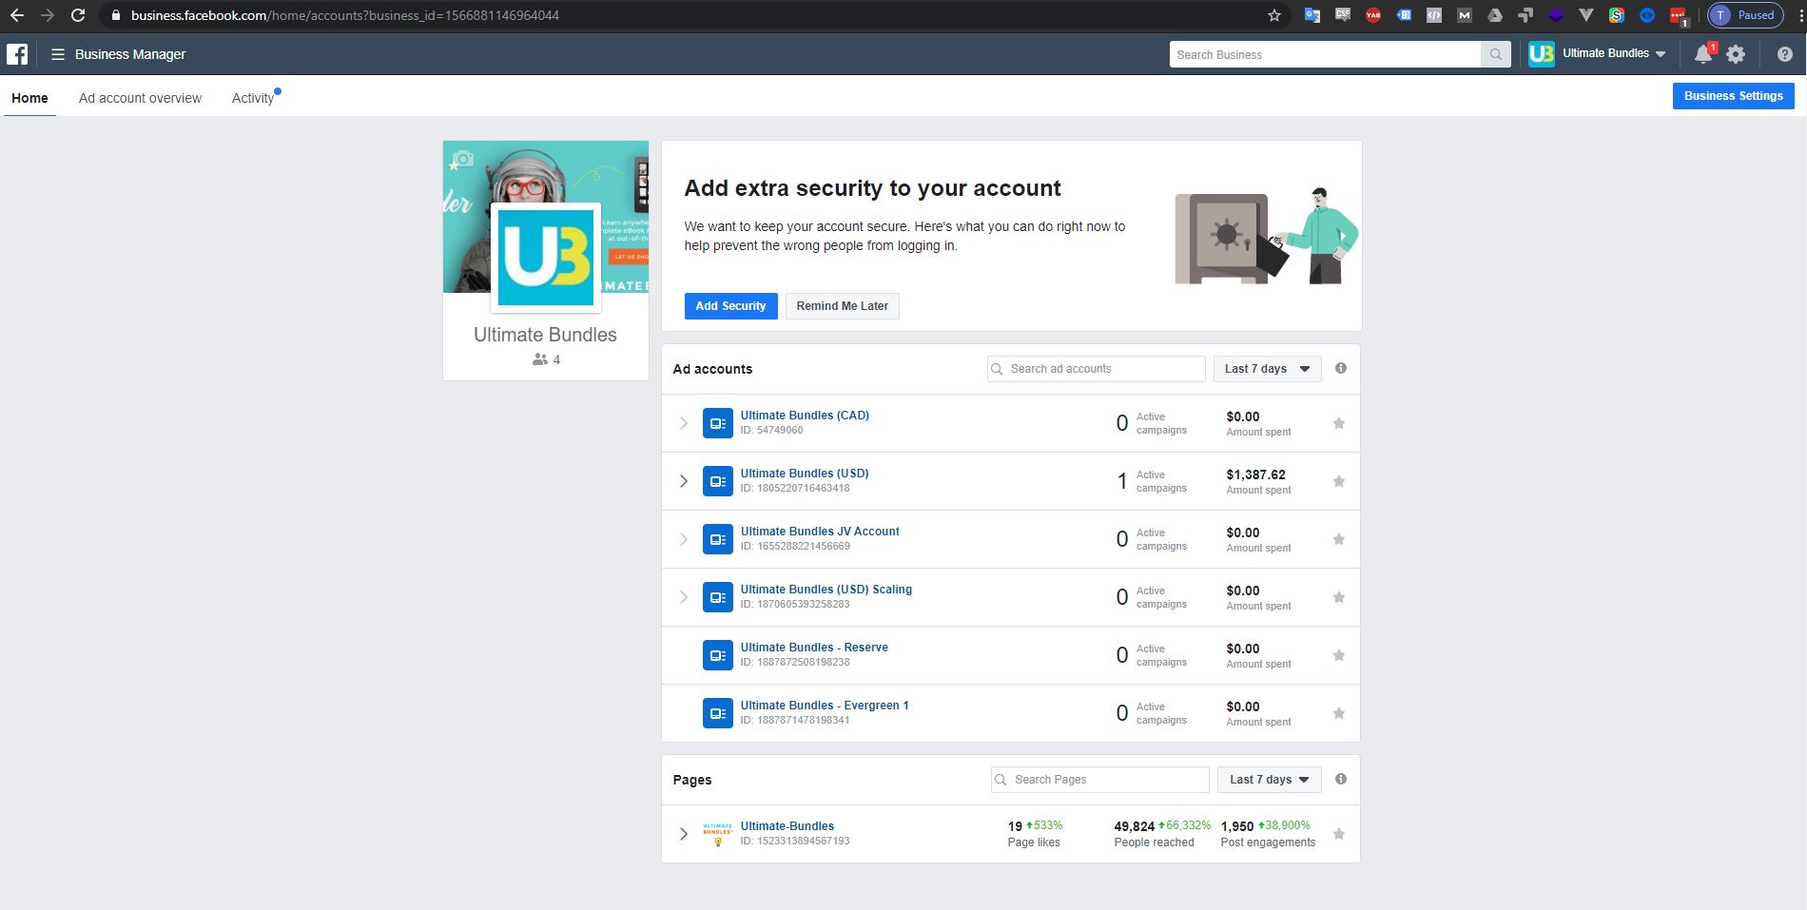The width and height of the screenshot is (1807, 910).
Task: Click the ad account icon for Evergreen 1
Action: 718,713
